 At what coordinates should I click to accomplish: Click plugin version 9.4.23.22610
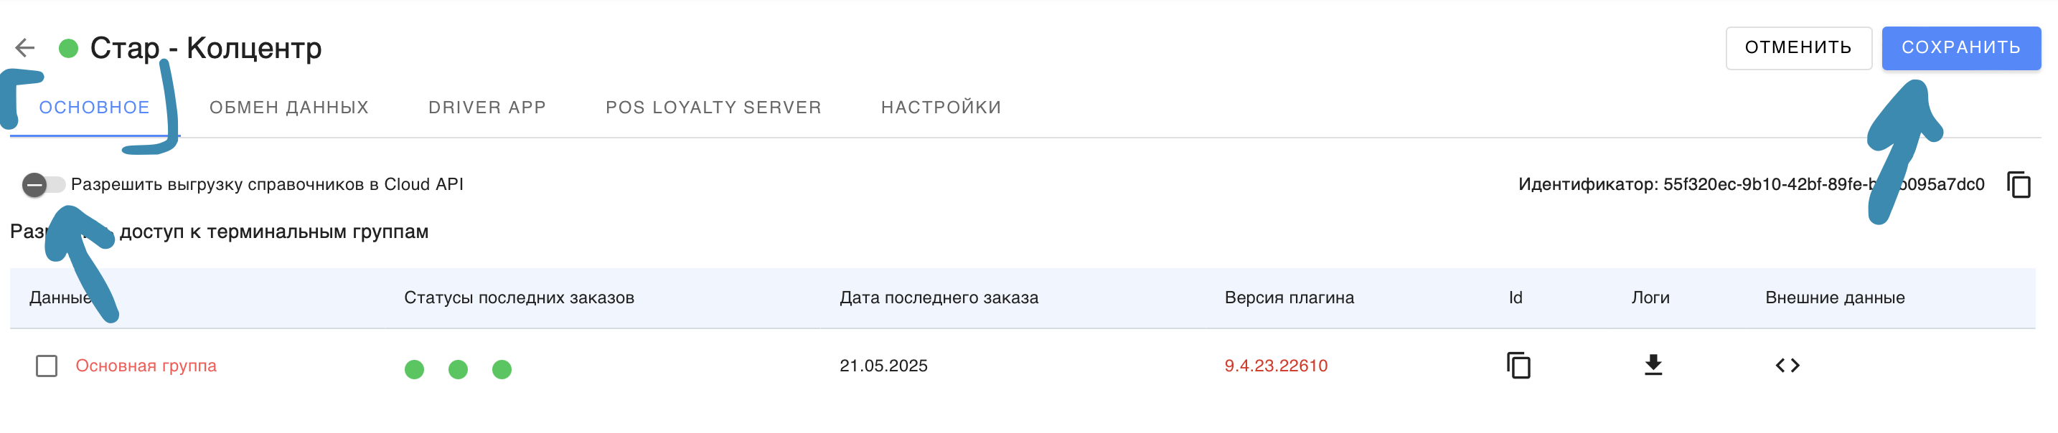tap(1276, 366)
